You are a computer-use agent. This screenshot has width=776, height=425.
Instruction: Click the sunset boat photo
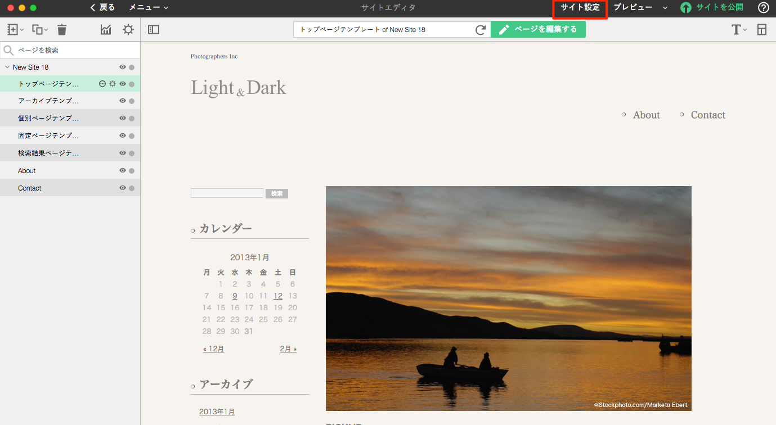coord(509,299)
